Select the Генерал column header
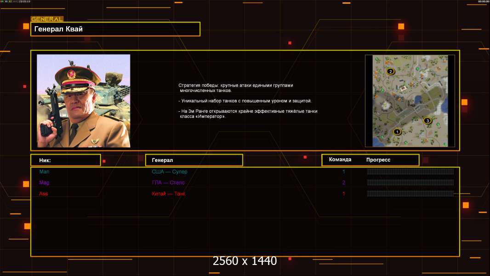This screenshot has height=276, width=490. pyautogui.click(x=194, y=160)
